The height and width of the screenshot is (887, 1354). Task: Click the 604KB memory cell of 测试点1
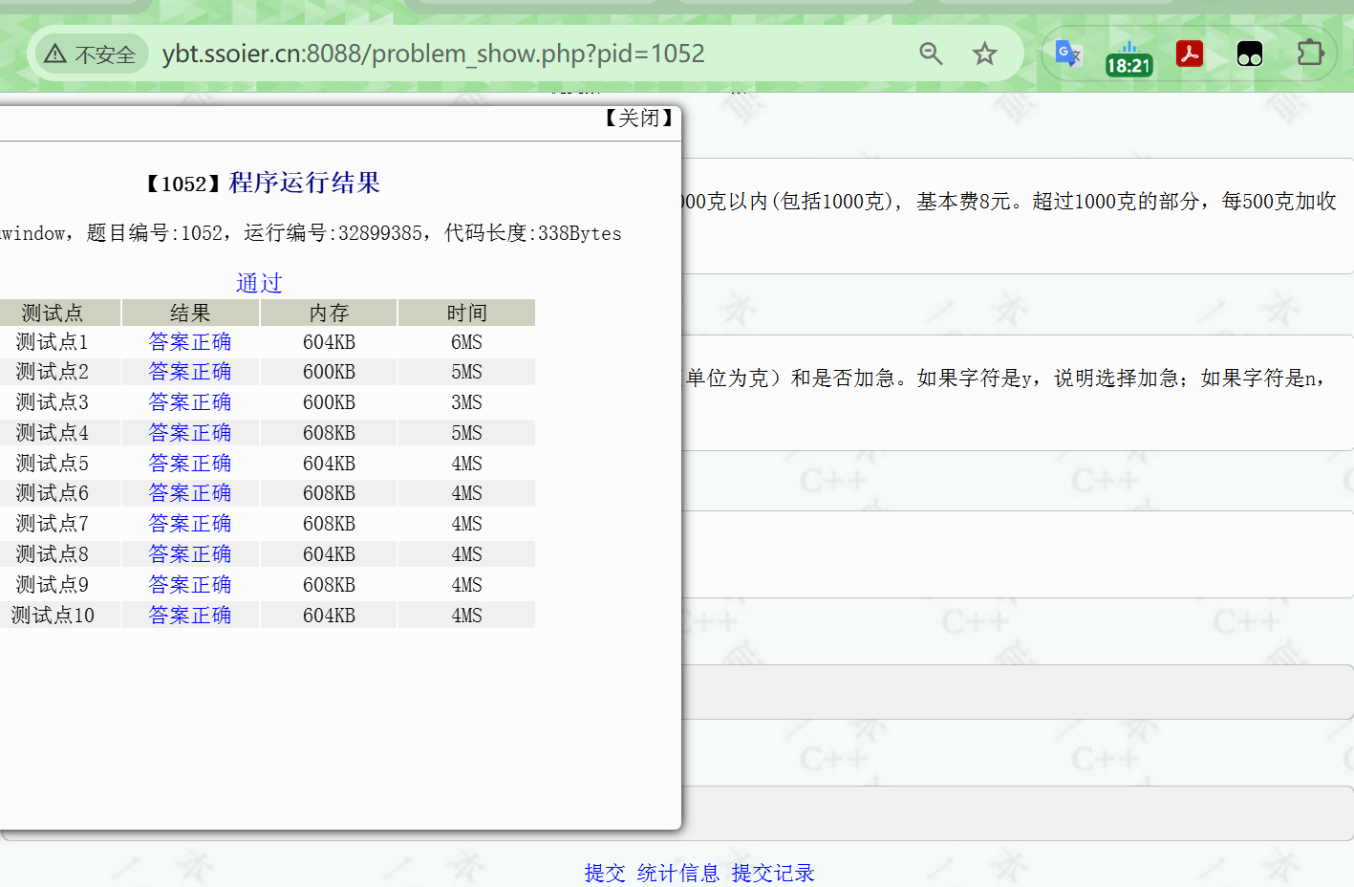tap(329, 342)
